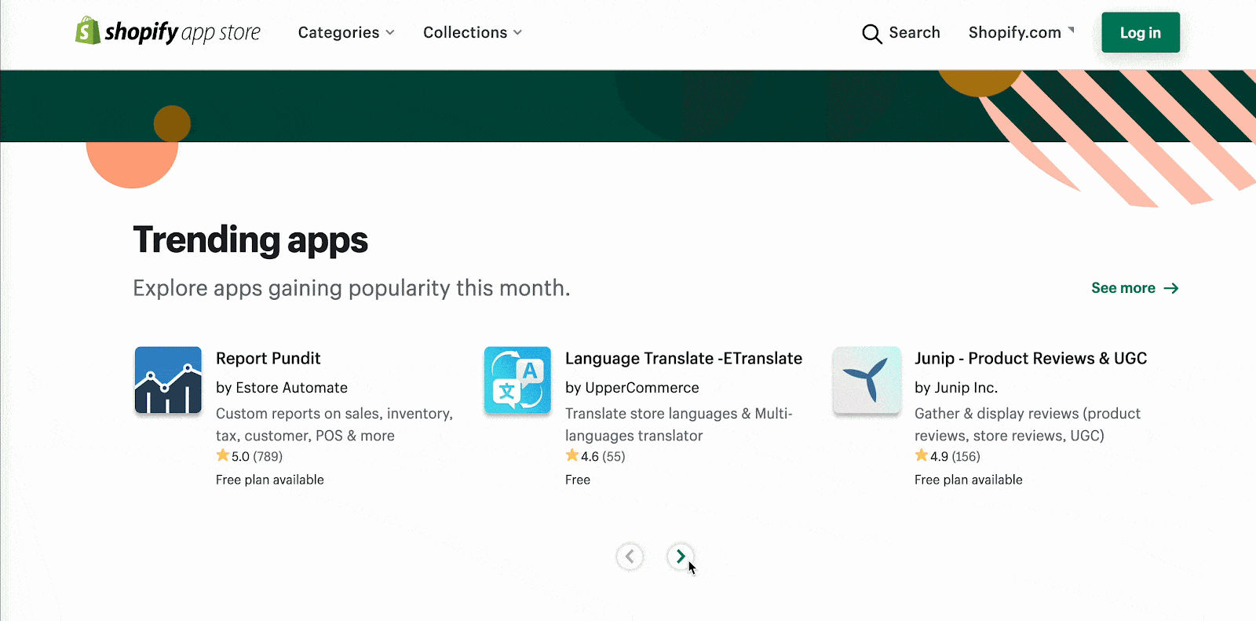Click the 'by Junip Inc.' developer text

(956, 388)
